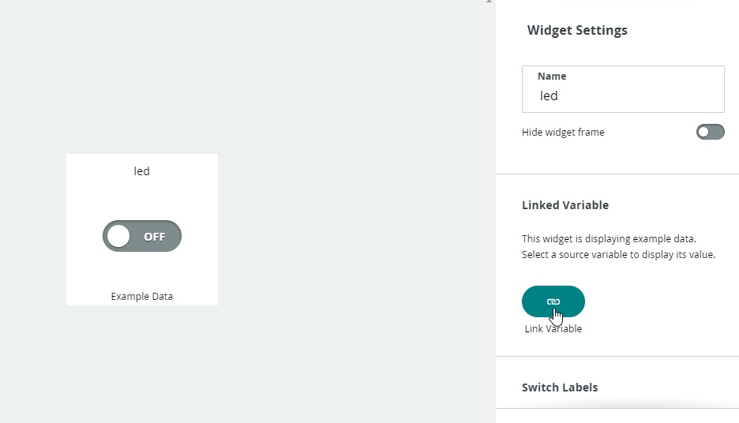Select the led title on the widget
The width and height of the screenshot is (739, 423).
tap(142, 171)
